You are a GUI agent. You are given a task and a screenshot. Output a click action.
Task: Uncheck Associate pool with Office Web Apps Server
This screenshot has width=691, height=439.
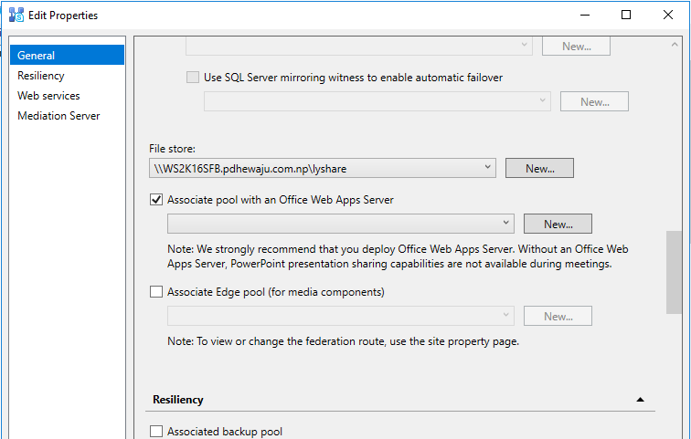pyautogui.click(x=156, y=200)
